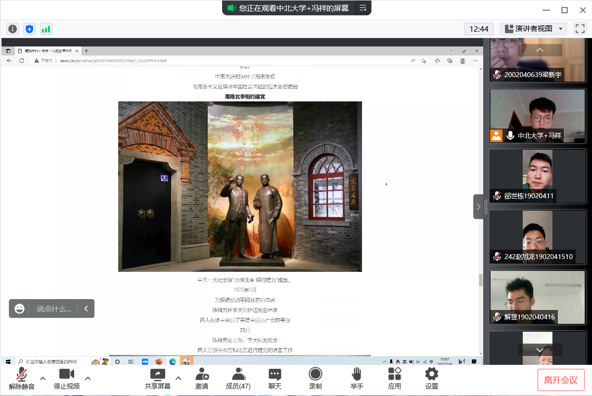Open the blue shield security icon
The width and height of the screenshot is (592, 396).
[30, 29]
